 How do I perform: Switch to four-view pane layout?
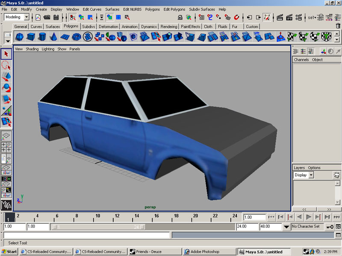click(6, 148)
